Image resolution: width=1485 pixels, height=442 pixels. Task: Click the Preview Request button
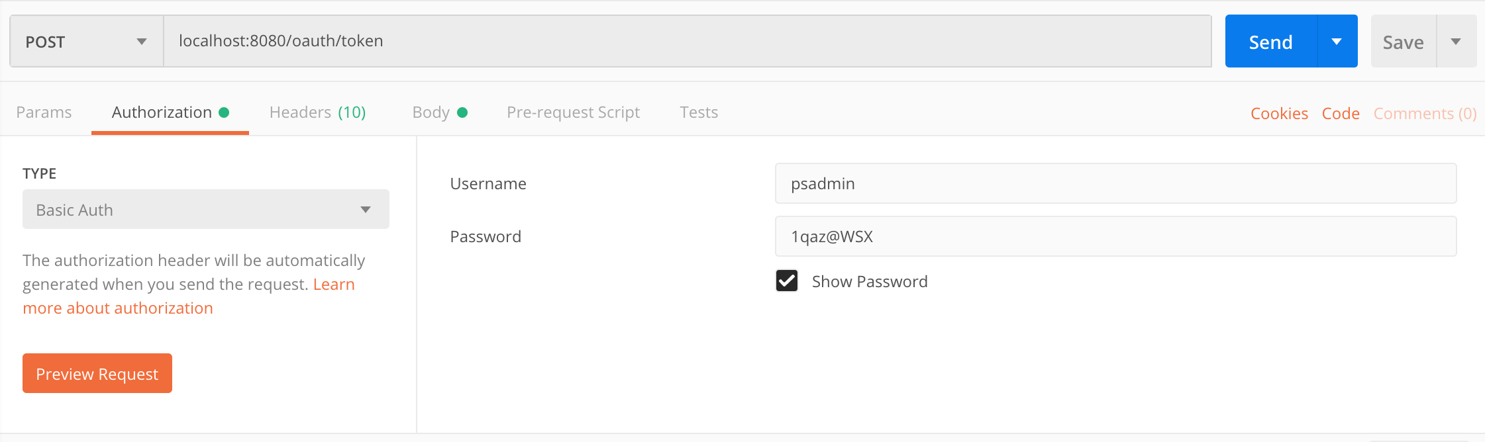click(97, 374)
